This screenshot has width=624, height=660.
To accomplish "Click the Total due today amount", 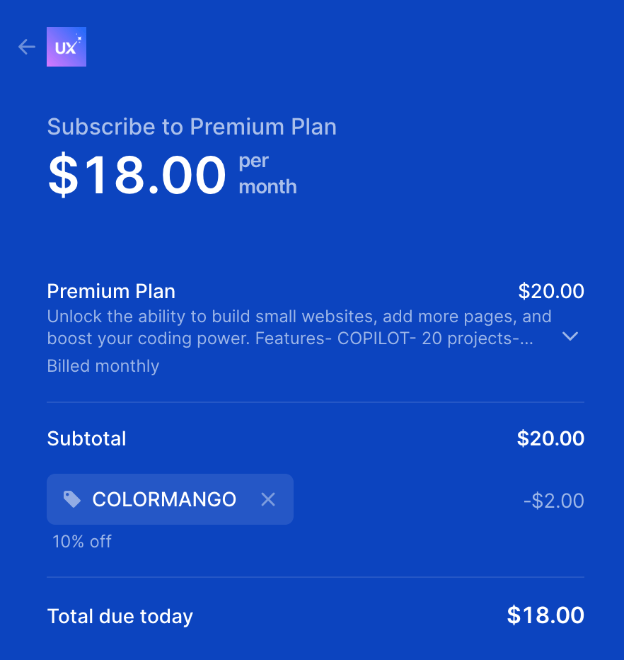I will tap(545, 615).
